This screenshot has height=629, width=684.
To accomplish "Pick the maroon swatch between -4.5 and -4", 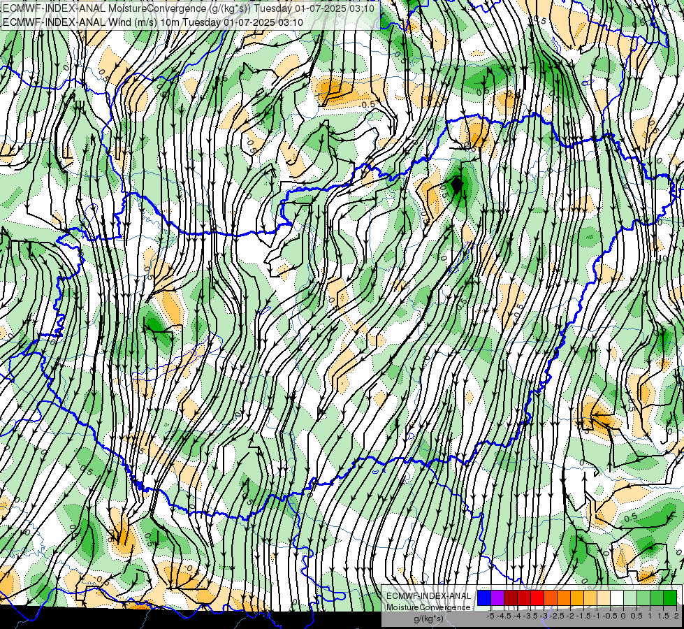I will pos(511,598).
